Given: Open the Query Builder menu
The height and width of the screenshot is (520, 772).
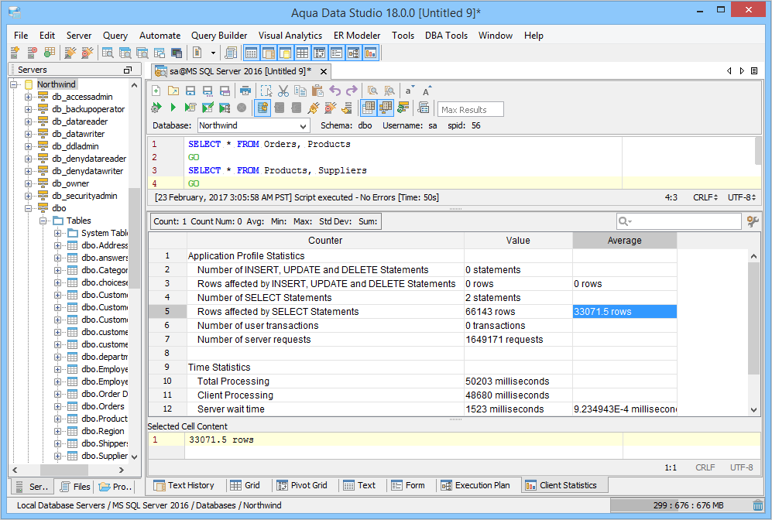Looking at the screenshot, I should (219, 36).
